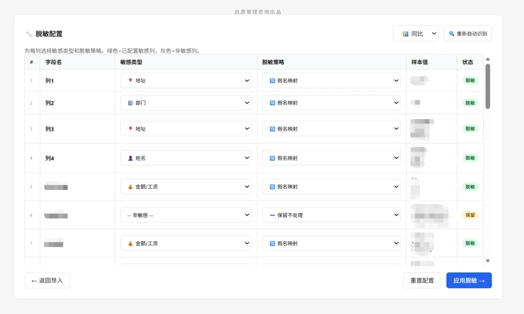Open the 同比 dropdown
The height and width of the screenshot is (314, 524).
(x=416, y=33)
